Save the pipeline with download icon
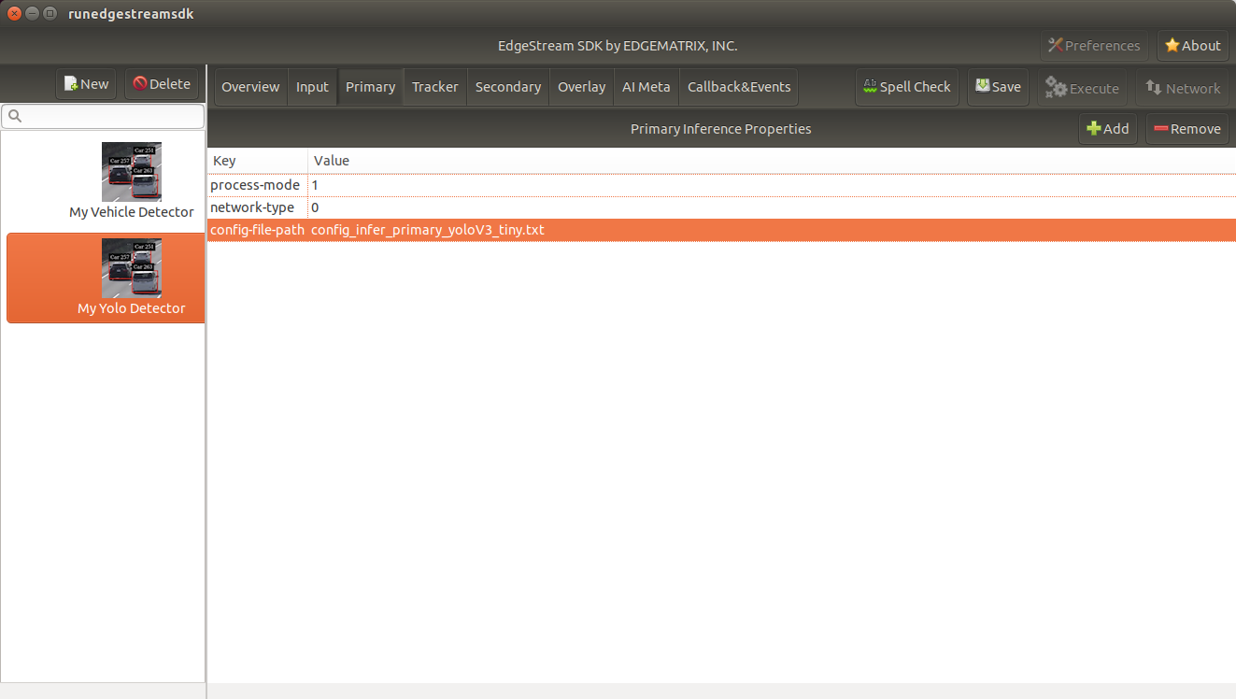 point(998,87)
